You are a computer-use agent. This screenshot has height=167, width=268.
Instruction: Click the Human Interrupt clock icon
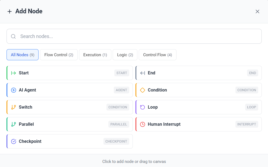point(143,124)
